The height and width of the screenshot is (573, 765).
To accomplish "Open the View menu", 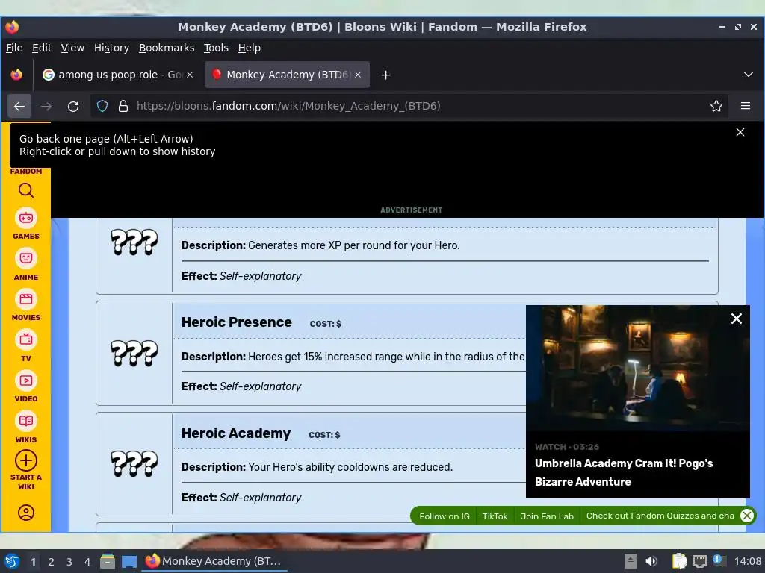I will [x=72, y=48].
